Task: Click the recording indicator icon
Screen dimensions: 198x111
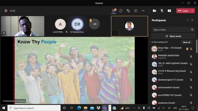Action: 6,11
